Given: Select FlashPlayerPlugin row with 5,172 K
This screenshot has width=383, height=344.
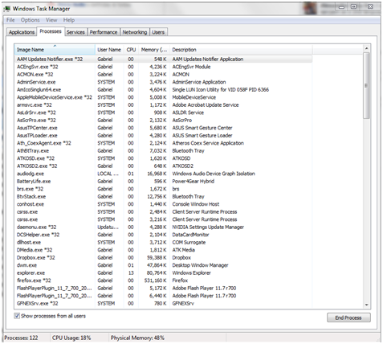Looking at the screenshot, I should click(163, 288).
